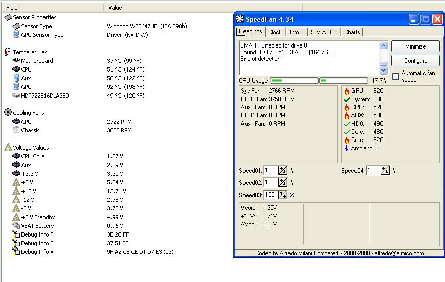Viewport: 445px width, 282px height.
Task: Open the Configure button in SpeedFan
Action: 415,61
